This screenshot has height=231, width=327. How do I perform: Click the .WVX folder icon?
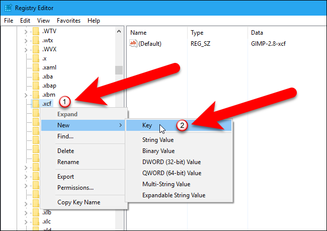coord(36,49)
